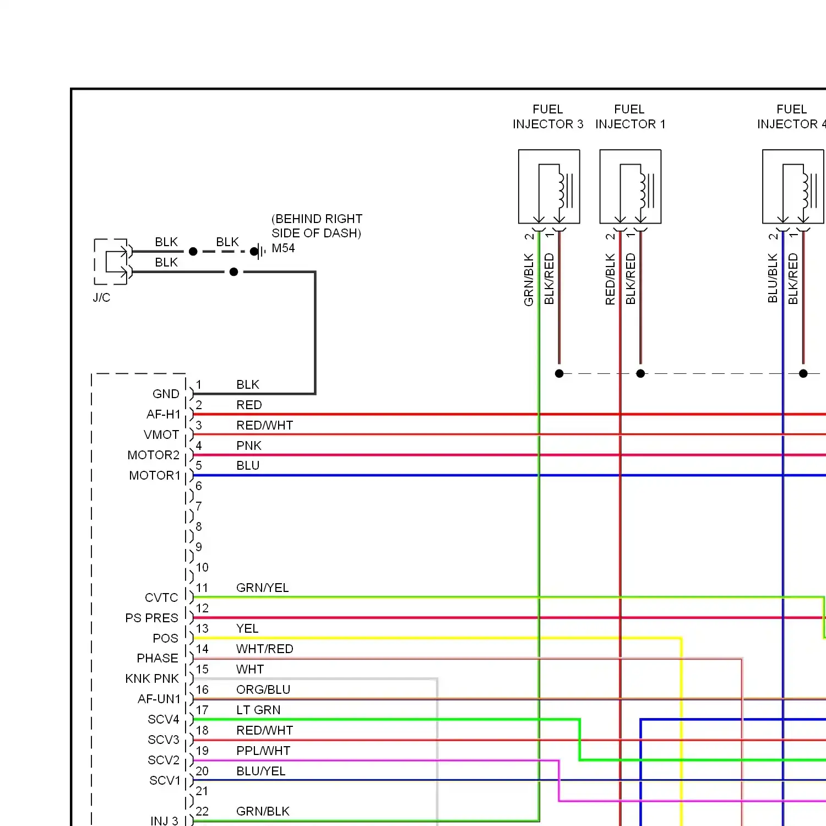The height and width of the screenshot is (826, 826).
Task: Click the "YEL" wire label at pin 13
Action: click(247, 629)
